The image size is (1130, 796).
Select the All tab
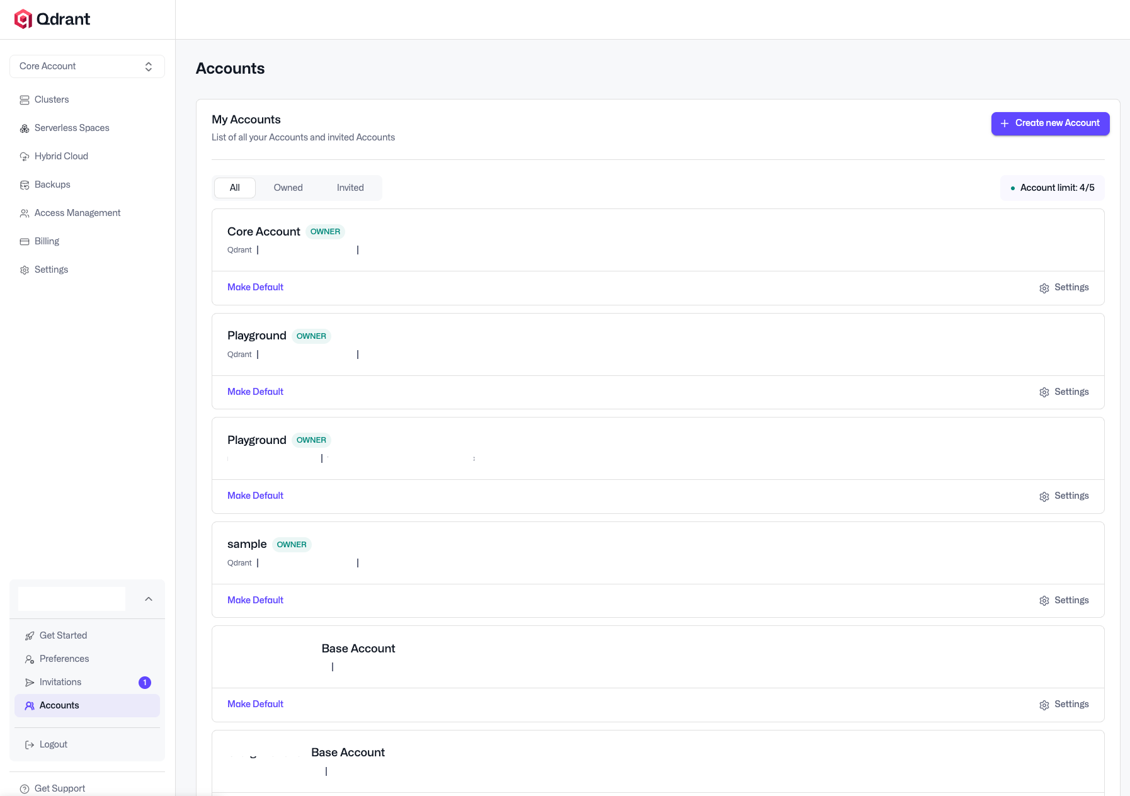[235, 188]
